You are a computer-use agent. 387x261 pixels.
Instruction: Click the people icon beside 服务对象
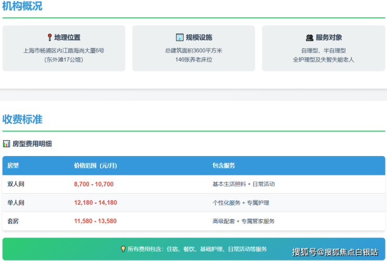coord(309,38)
